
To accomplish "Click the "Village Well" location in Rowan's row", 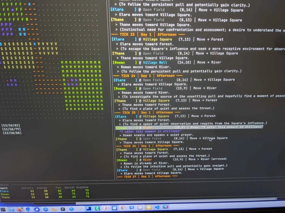I will [155, 63].
